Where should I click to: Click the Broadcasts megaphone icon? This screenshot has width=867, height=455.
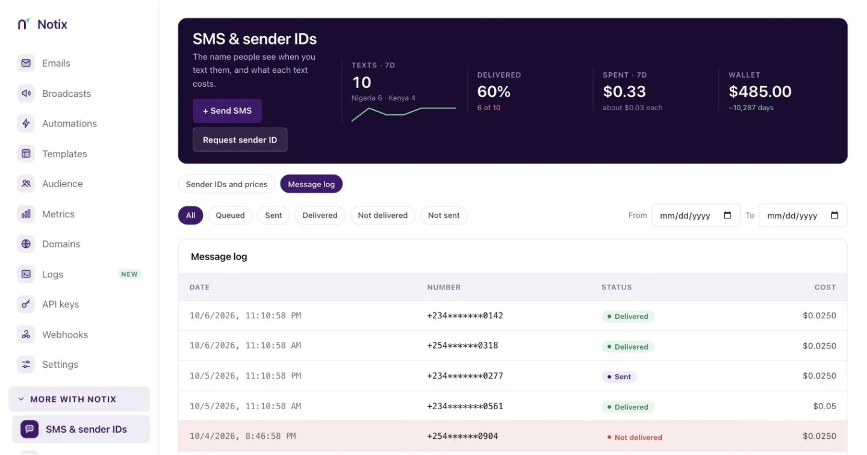coord(26,93)
